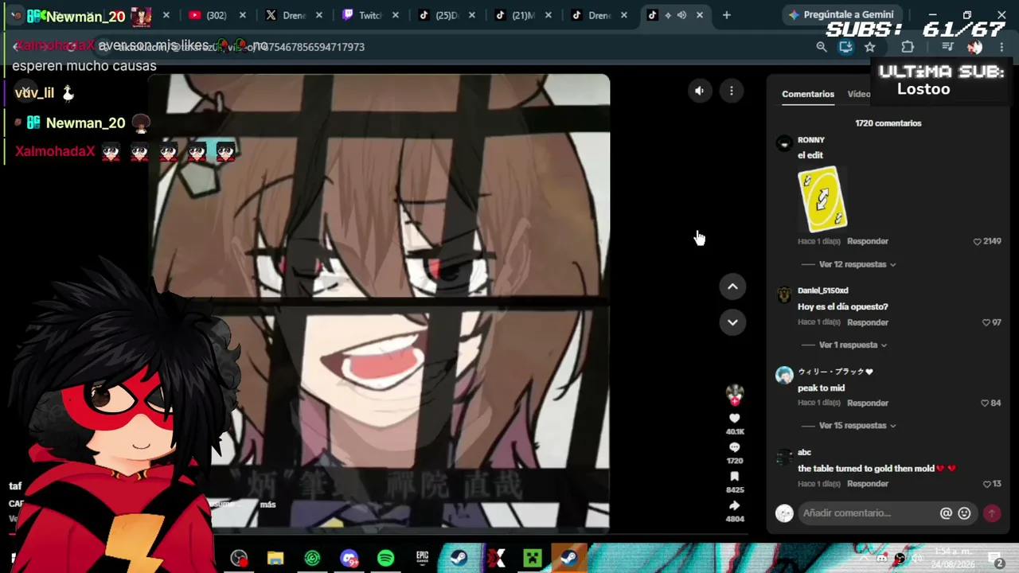This screenshot has width=1019, height=573.
Task: View the yellow UNO reverse card sticker
Action: point(822,198)
